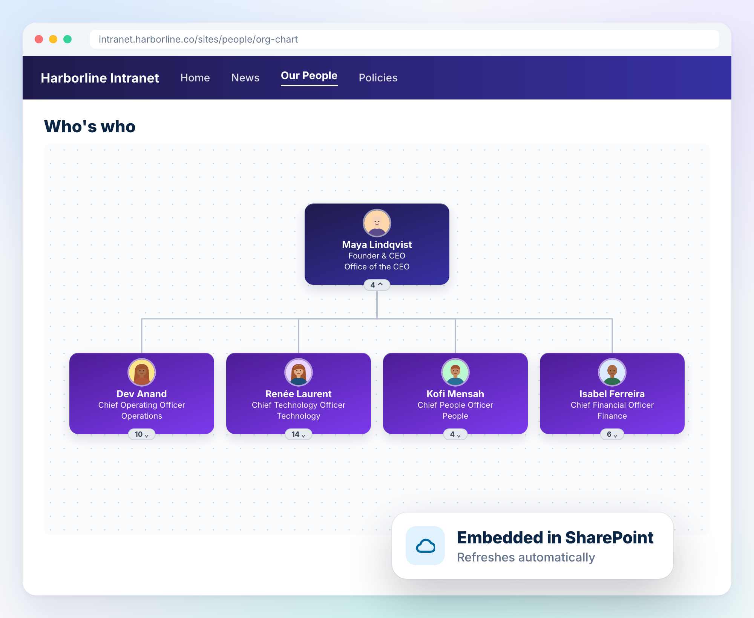This screenshot has width=754, height=618.
Task: Click the Harborline Intranet site title
Action: click(100, 78)
